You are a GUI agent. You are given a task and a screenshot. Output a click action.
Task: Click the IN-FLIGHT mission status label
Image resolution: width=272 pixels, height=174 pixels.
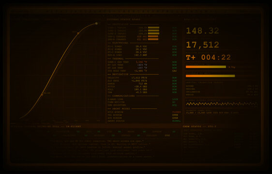[x=74, y=127]
